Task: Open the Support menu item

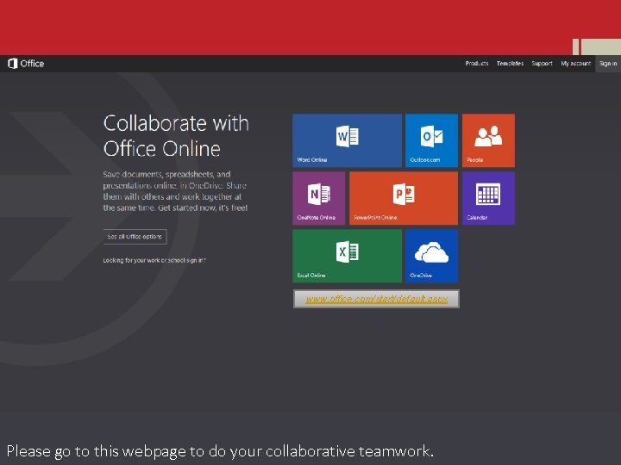Action: [542, 63]
